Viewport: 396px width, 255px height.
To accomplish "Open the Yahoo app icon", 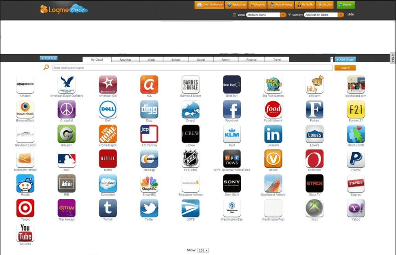I will click(356, 208).
